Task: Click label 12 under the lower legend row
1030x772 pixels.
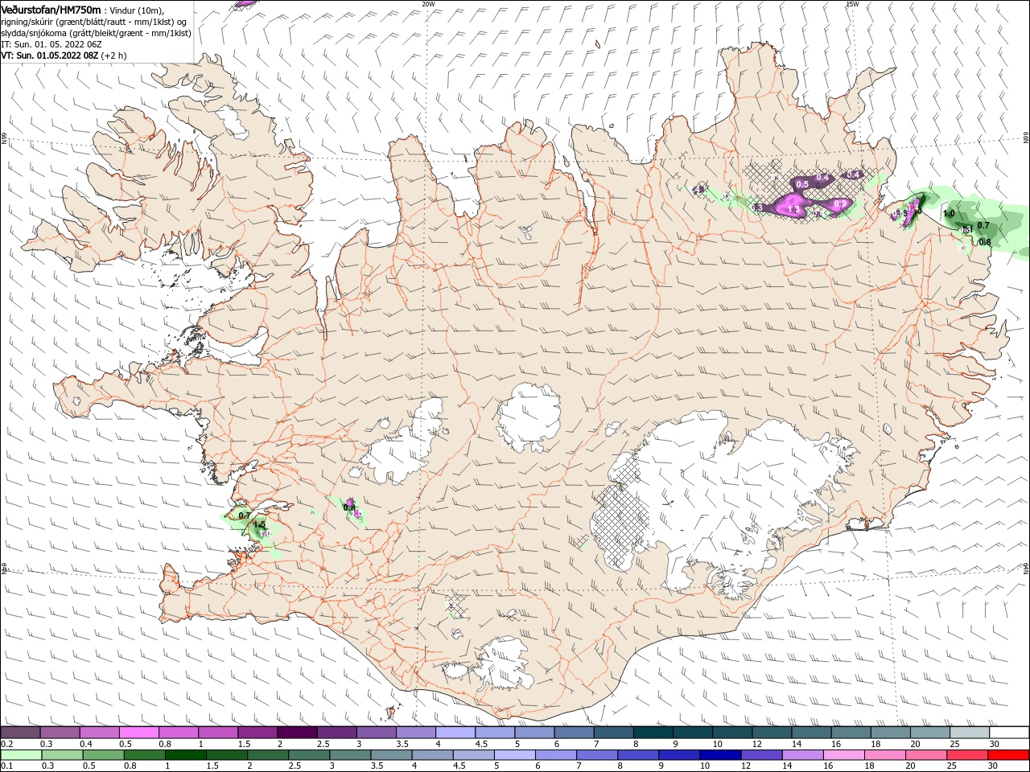Action: [746, 766]
